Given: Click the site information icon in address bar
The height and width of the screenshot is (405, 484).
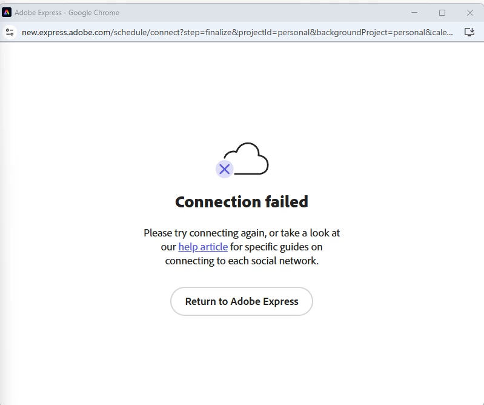Looking at the screenshot, I should point(10,32).
